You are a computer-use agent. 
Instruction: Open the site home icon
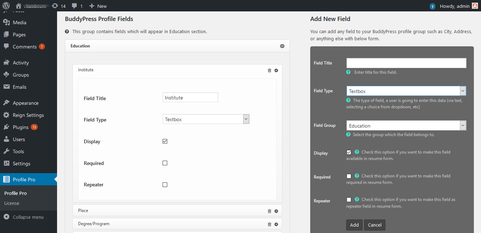point(19,6)
